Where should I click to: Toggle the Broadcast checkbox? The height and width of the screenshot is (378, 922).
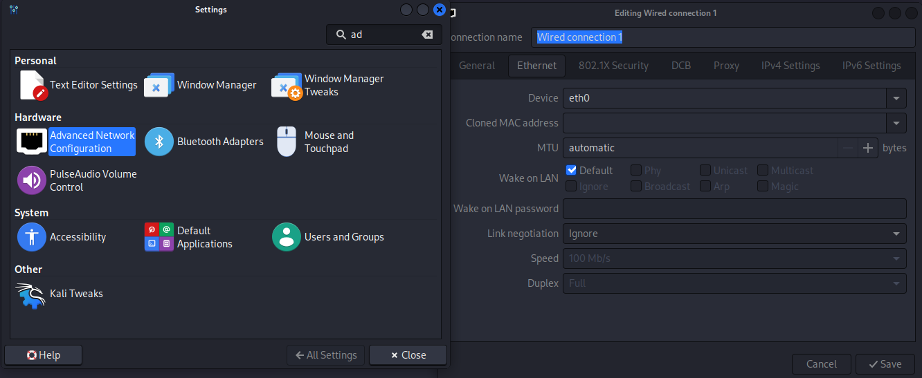[x=635, y=187]
